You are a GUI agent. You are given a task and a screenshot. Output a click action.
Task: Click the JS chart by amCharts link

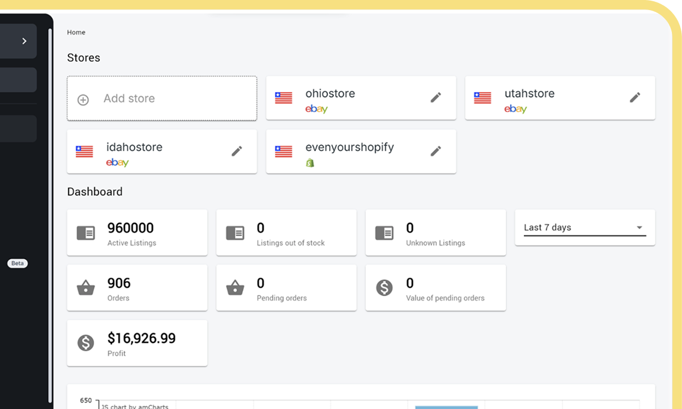coord(134,407)
